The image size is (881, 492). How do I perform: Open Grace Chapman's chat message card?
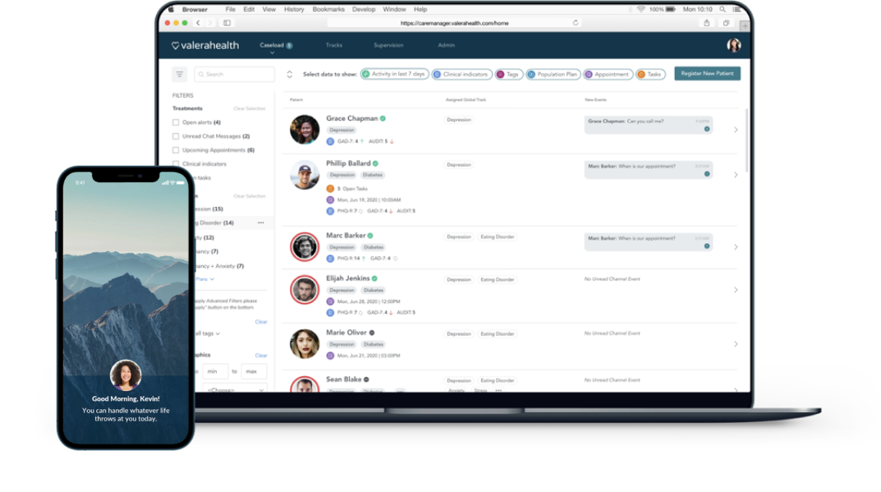pos(649,125)
